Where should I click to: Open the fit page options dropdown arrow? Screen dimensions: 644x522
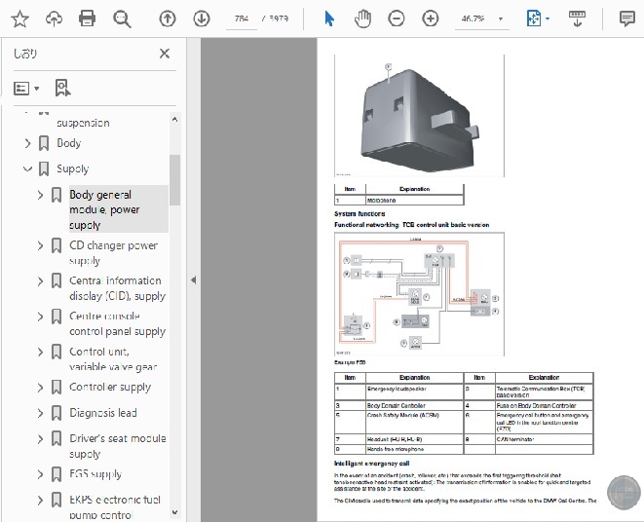point(548,19)
